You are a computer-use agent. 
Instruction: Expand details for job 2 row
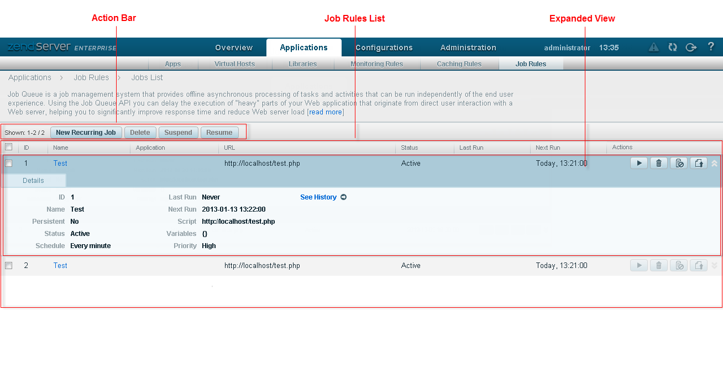714,265
